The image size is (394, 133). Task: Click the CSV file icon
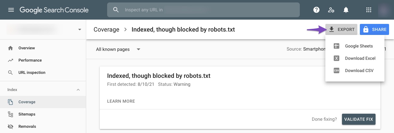(x=336, y=70)
